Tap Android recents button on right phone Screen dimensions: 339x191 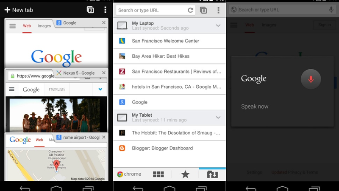[314, 188]
